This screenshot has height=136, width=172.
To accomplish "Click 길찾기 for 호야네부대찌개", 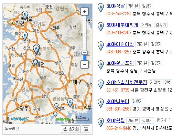I will (161, 25).
